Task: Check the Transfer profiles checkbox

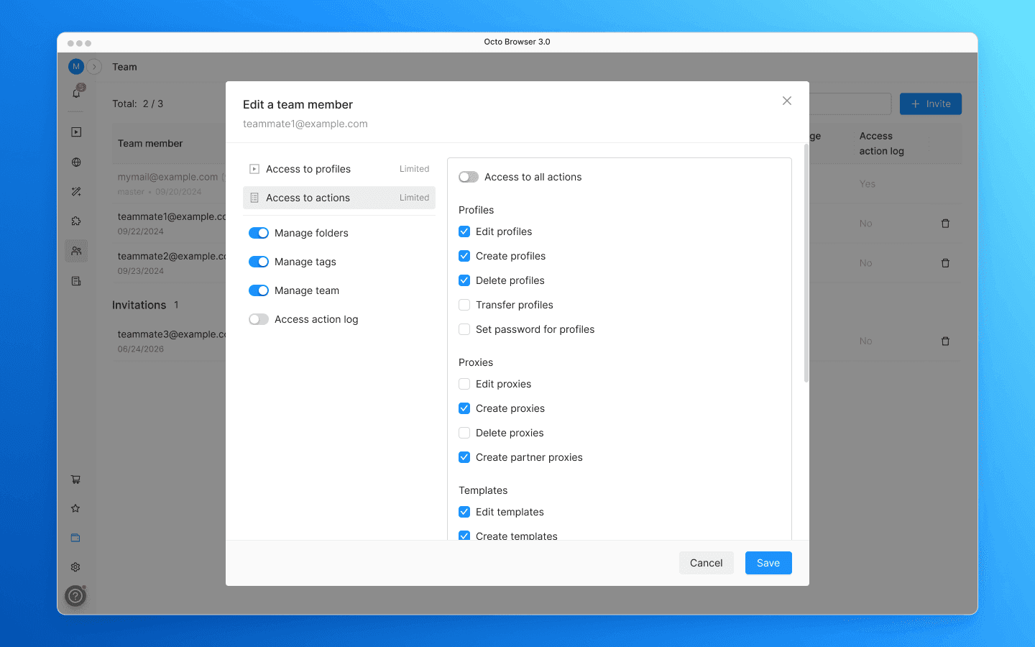Action: 464,305
